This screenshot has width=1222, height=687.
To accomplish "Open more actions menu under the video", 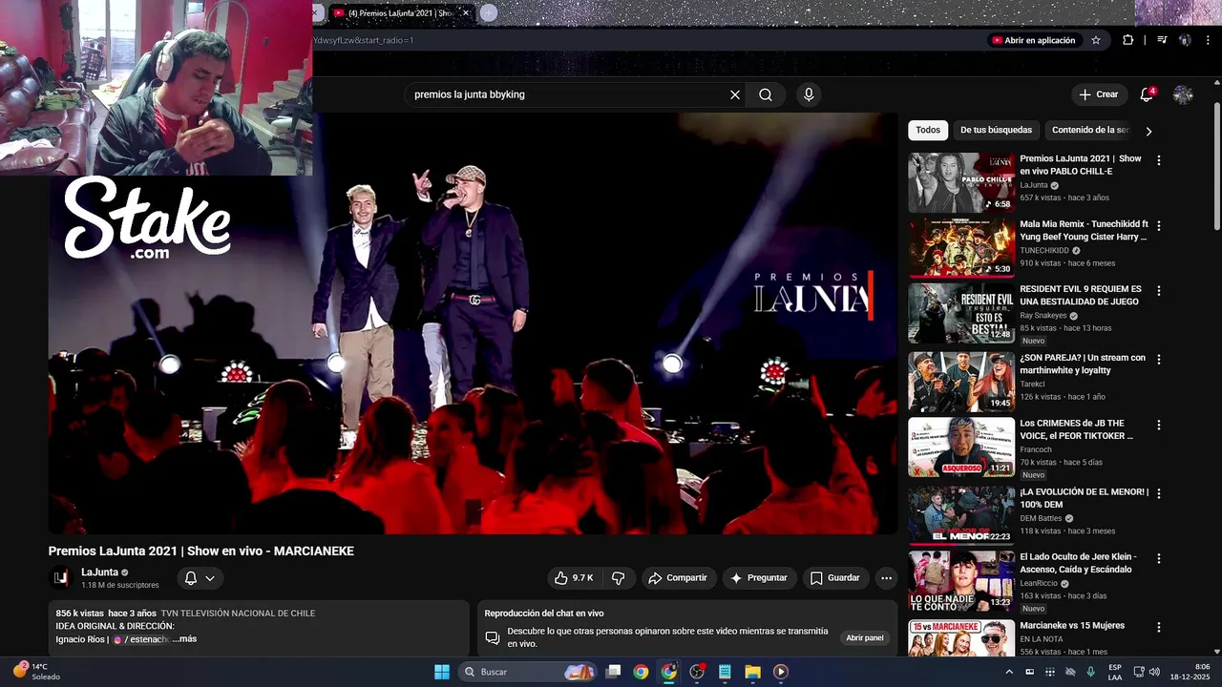I will [x=886, y=578].
